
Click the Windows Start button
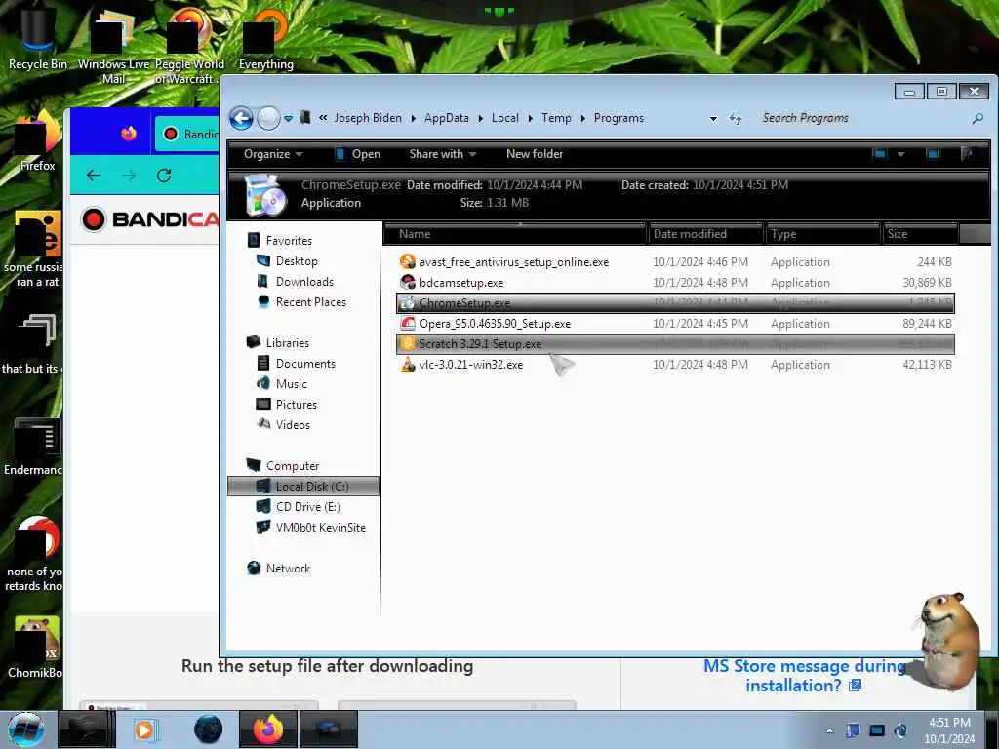[26, 729]
